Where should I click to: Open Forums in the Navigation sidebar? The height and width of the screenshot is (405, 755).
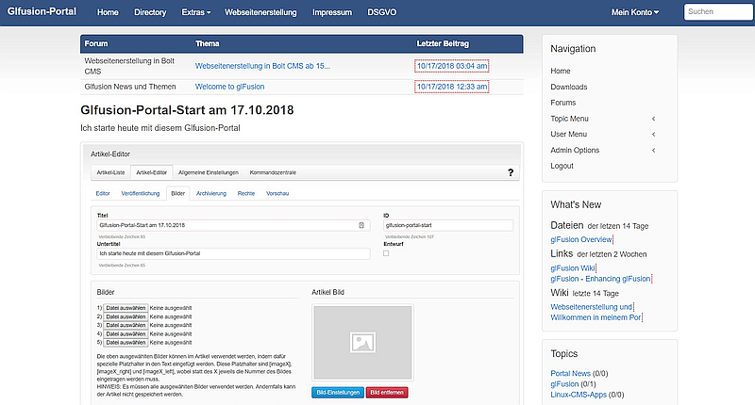coord(562,103)
